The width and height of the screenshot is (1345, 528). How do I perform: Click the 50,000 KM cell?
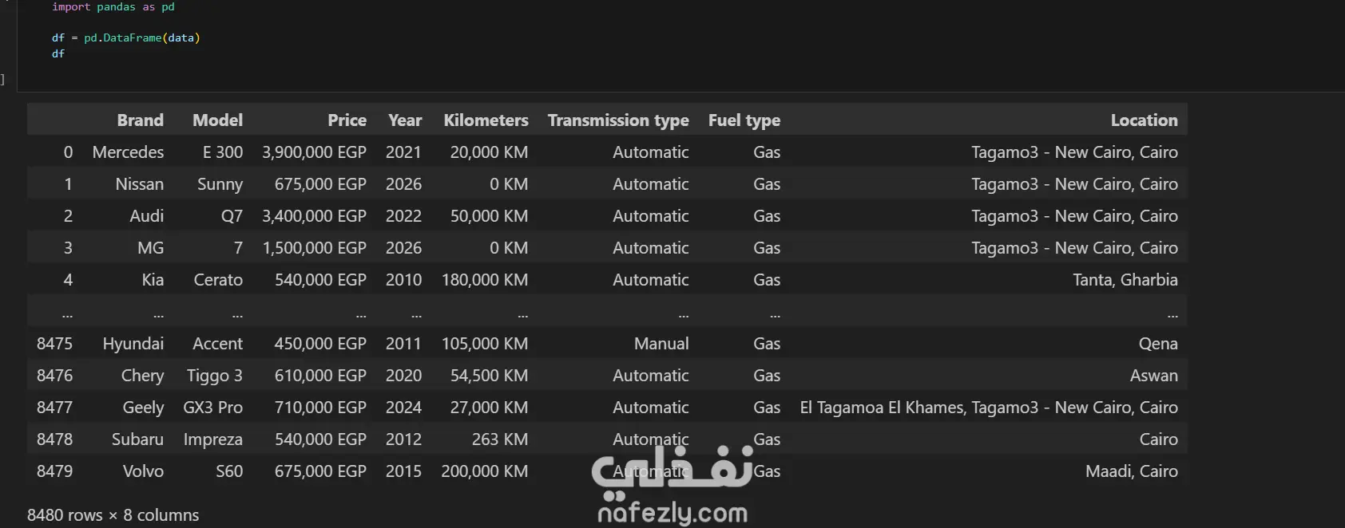pos(489,216)
